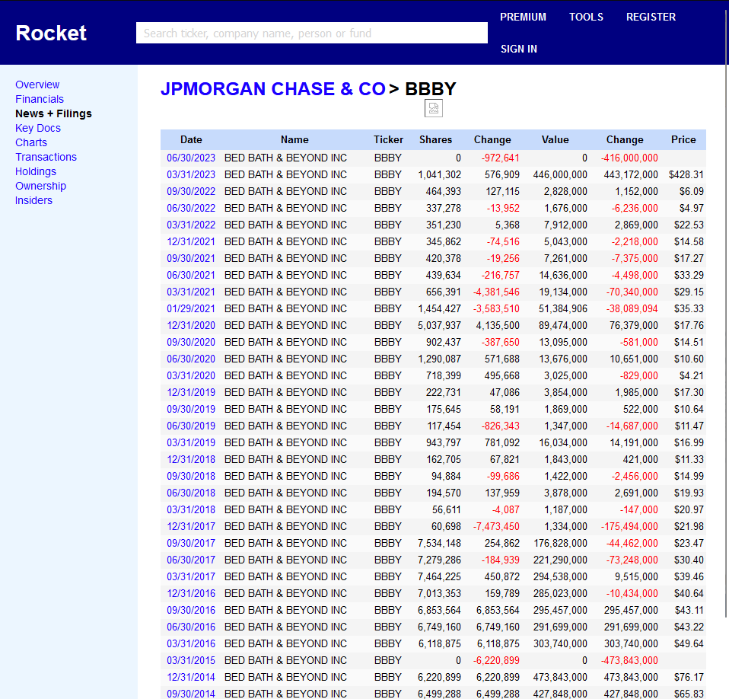
Task: Select SIGN IN in header
Action: [519, 49]
